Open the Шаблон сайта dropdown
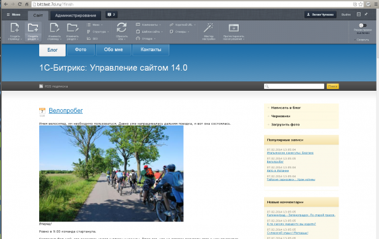Image resolution: width=379 pixels, height=239 pixels. click(149, 32)
